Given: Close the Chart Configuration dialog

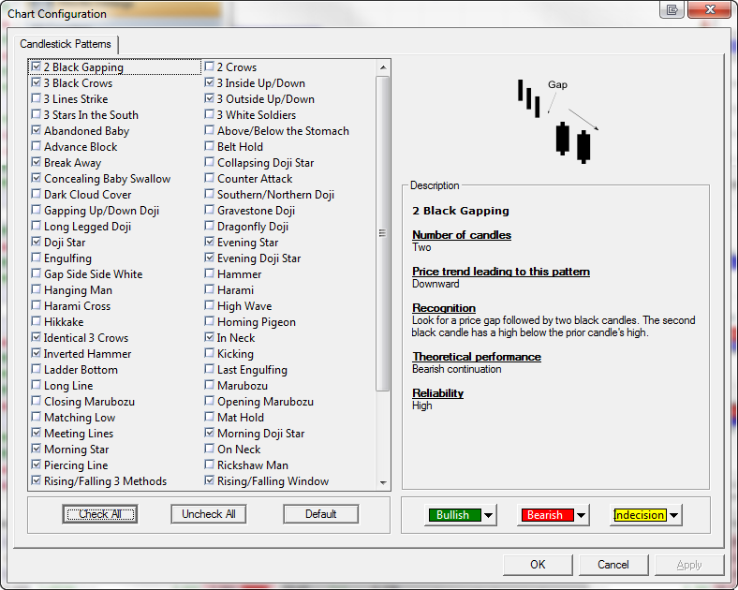Looking at the screenshot, I should tap(710, 9).
